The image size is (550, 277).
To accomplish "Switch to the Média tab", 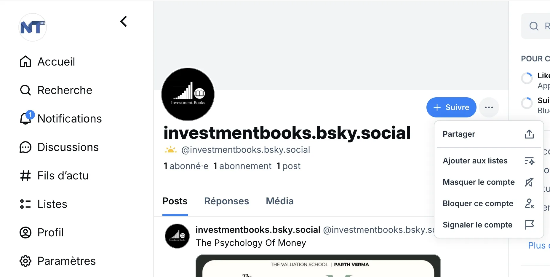I will (x=280, y=201).
